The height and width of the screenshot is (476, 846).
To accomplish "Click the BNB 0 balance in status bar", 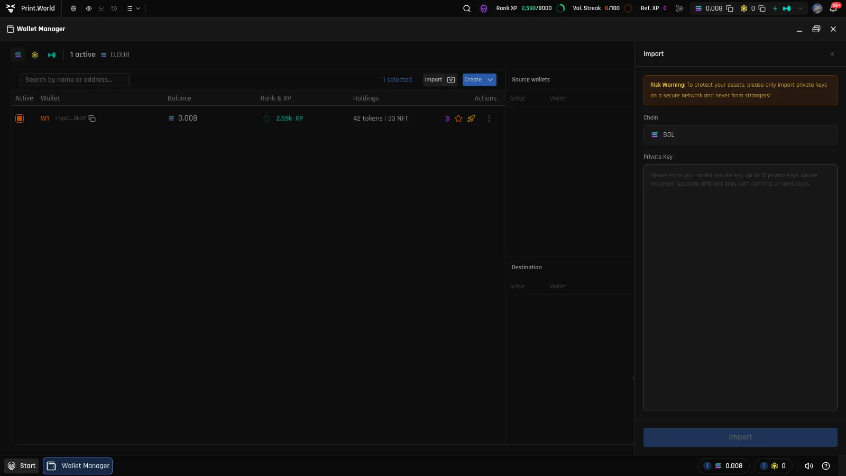I will 773,466.
